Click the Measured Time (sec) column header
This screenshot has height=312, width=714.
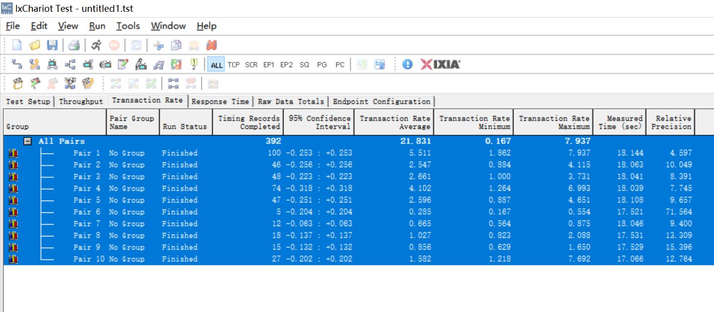(620, 122)
